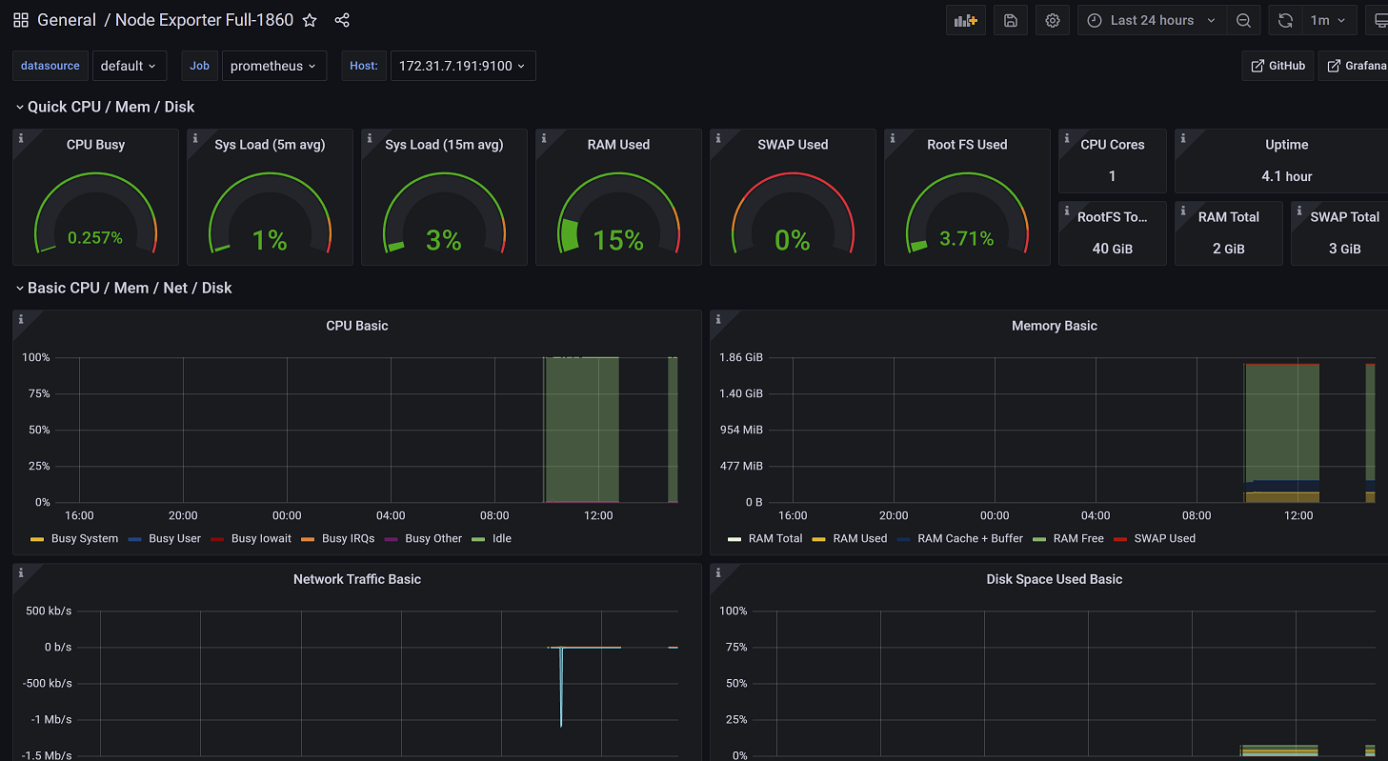The width and height of the screenshot is (1388, 761).
Task: Open the datasource default dropdown
Action: coord(129,66)
